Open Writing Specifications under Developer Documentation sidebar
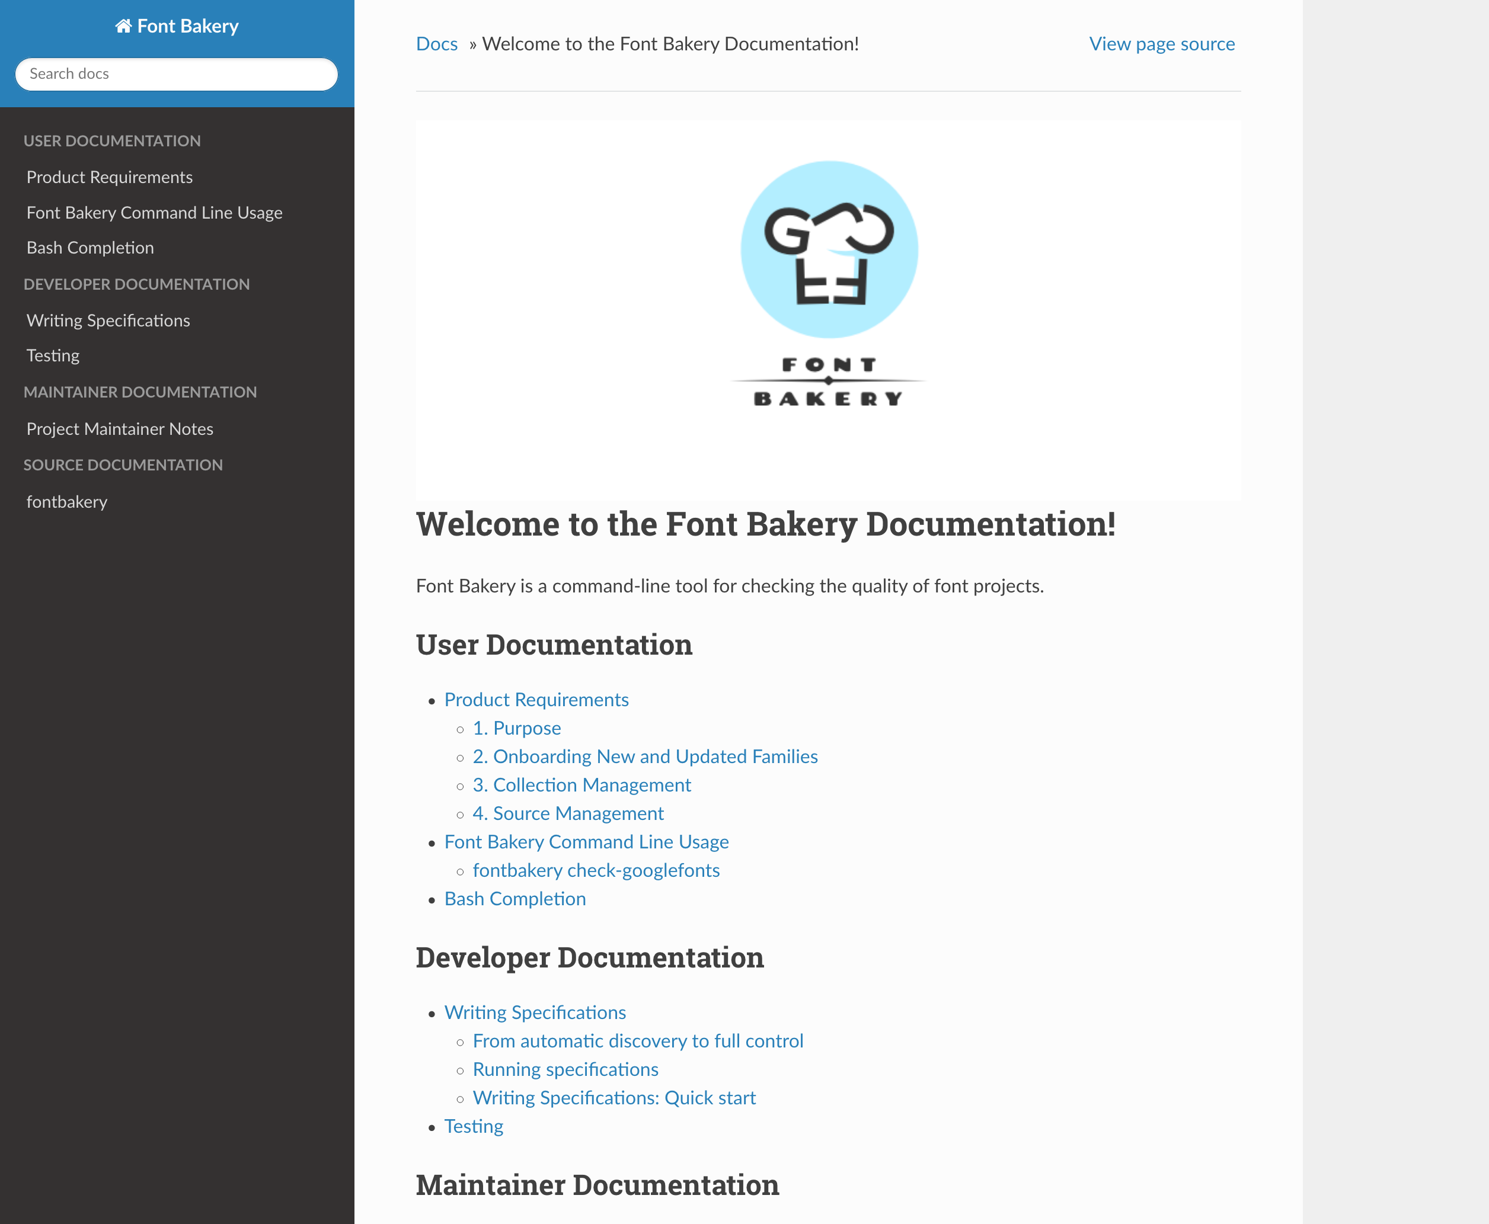The width and height of the screenshot is (1489, 1224). [108, 321]
